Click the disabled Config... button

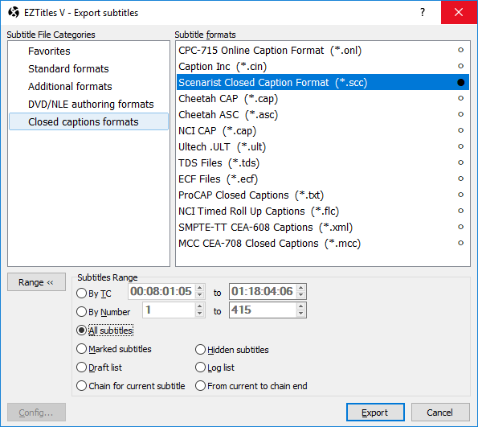pyautogui.click(x=36, y=413)
